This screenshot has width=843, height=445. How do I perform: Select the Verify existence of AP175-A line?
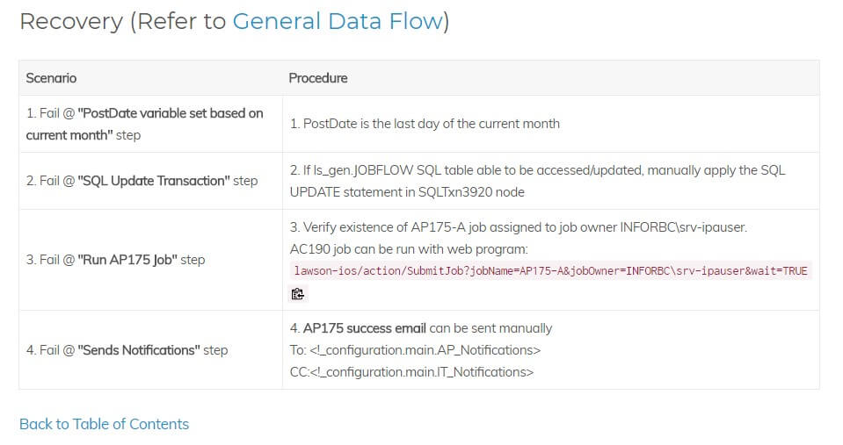(x=519, y=227)
